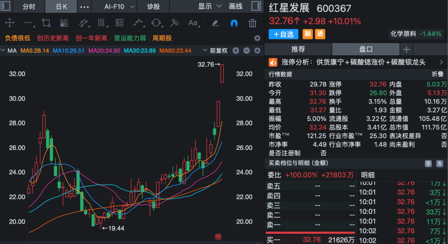
Task: Select the rectangle drawing tool
Action: click(46, 23)
